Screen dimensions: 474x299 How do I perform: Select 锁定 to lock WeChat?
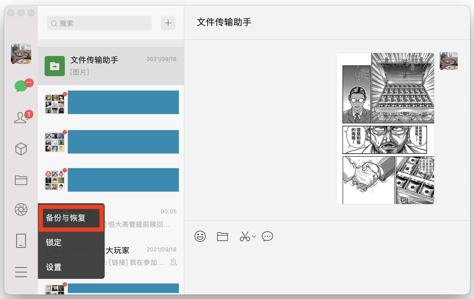53,242
